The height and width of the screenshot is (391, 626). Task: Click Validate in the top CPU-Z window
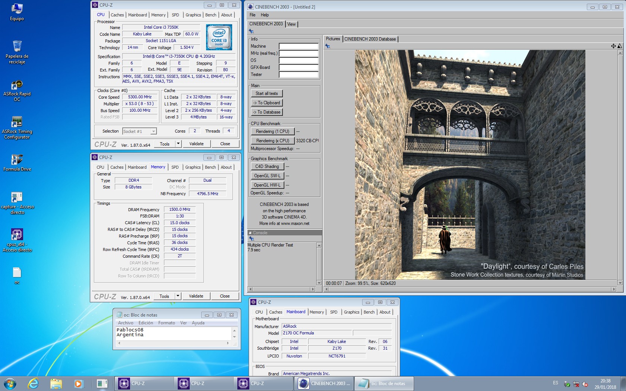pos(196,144)
